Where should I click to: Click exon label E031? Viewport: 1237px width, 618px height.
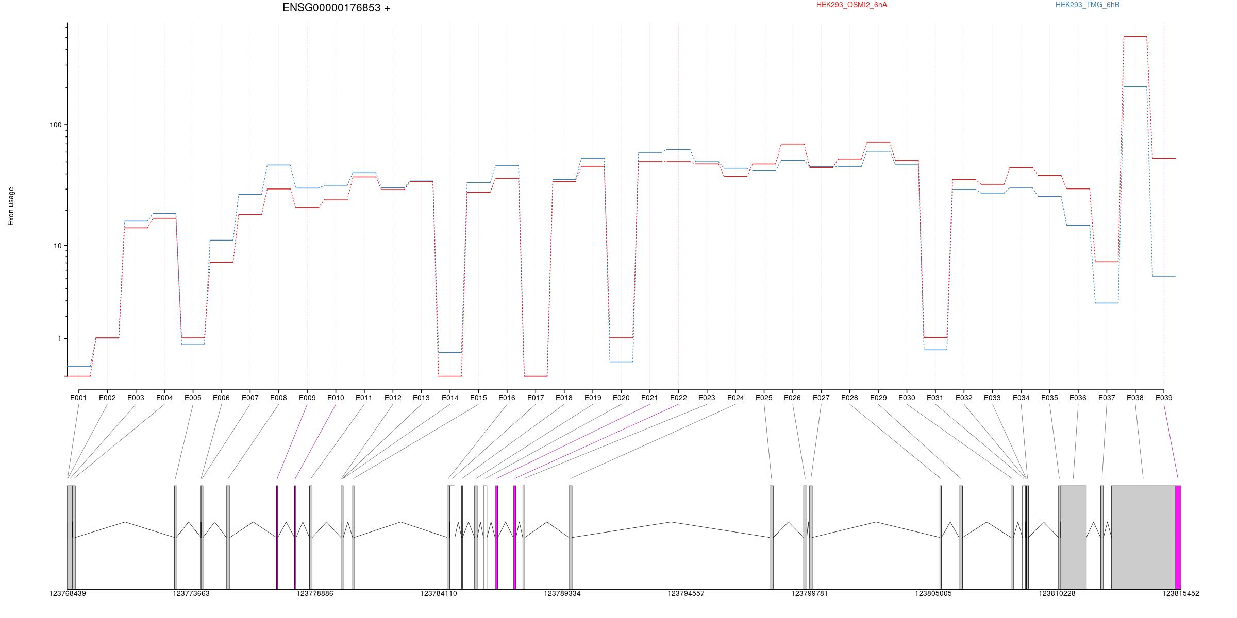click(935, 398)
